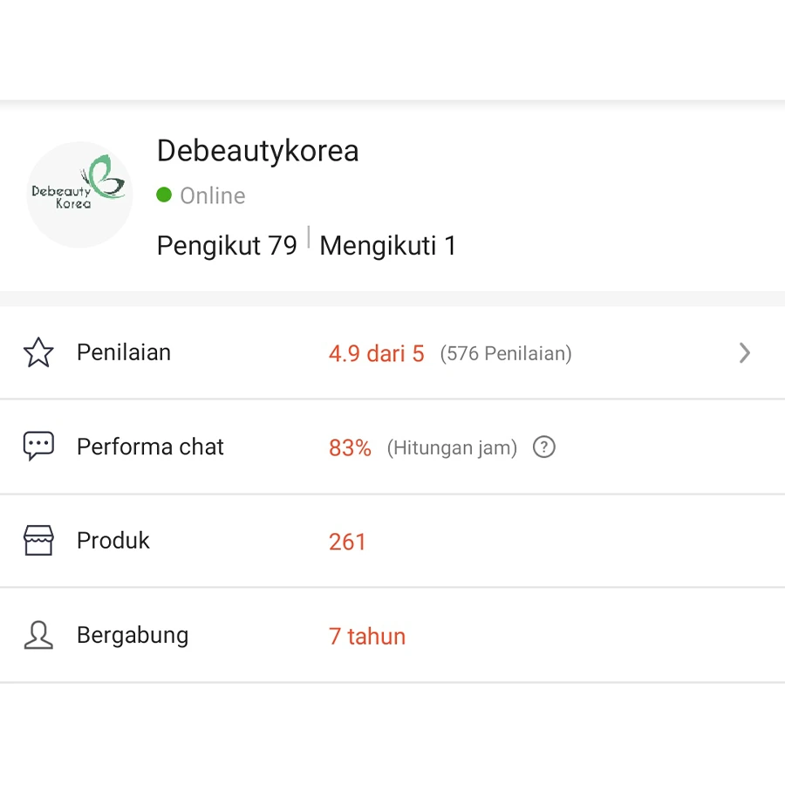Tap the storefront icon beside Produk
The image size is (785, 785).
[x=38, y=541]
